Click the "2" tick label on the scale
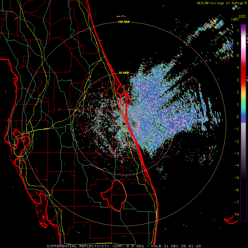Screen dimensions: 248x248 click(x=238, y=92)
